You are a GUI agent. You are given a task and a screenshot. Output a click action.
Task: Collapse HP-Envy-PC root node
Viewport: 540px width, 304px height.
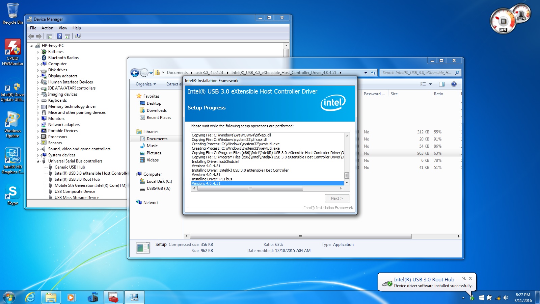(32, 46)
